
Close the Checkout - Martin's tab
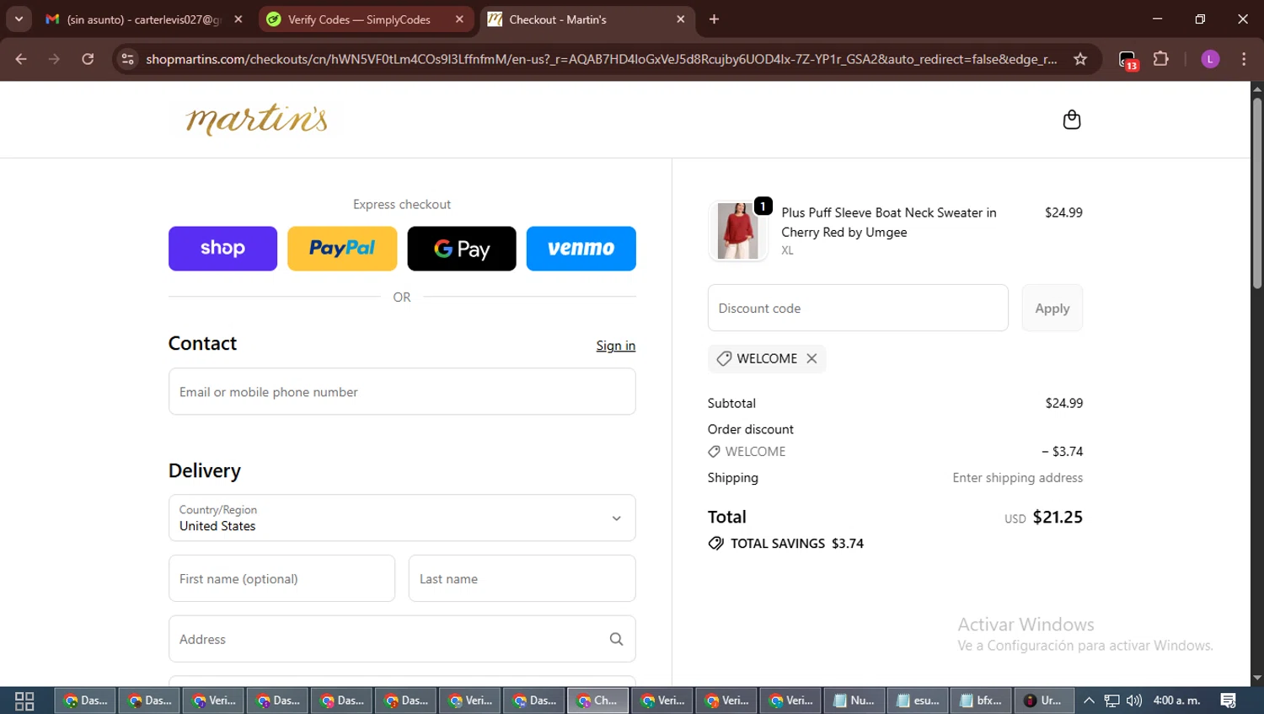[x=681, y=19]
